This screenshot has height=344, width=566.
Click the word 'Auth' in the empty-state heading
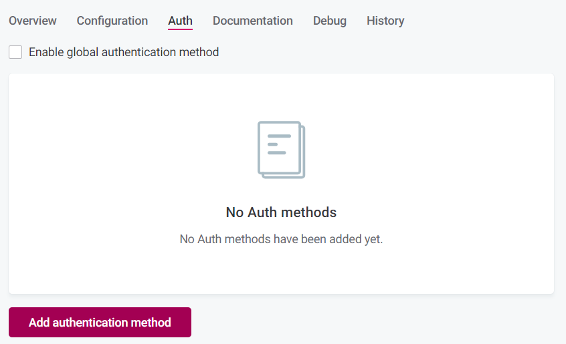point(262,212)
